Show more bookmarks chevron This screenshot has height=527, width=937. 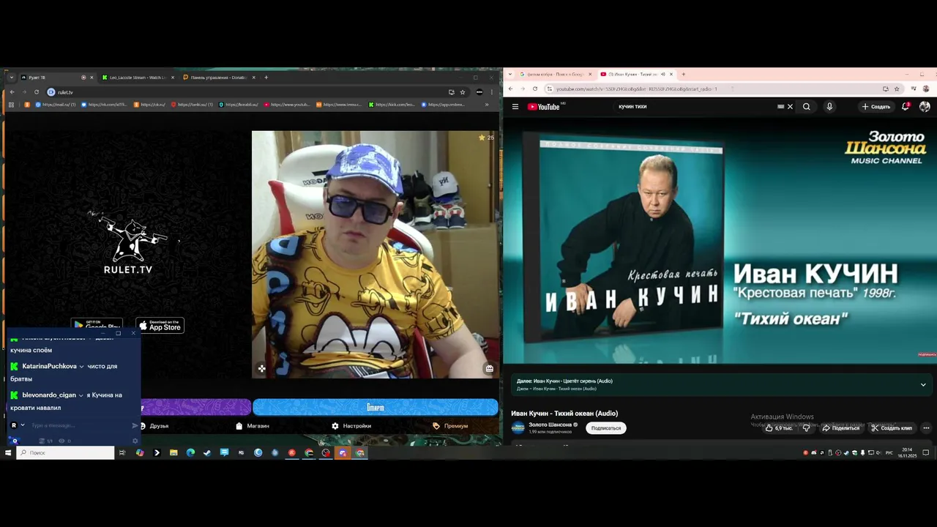[485, 105]
